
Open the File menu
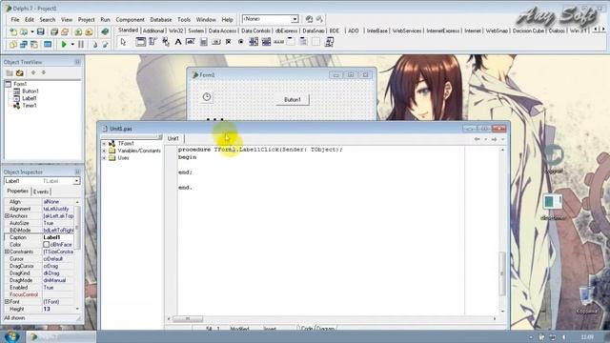(15, 19)
